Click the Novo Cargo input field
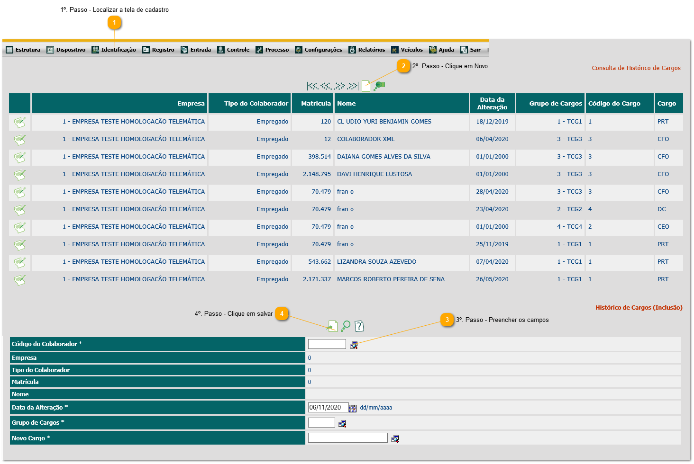Screen dimensions: 694x464 tap(348, 438)
